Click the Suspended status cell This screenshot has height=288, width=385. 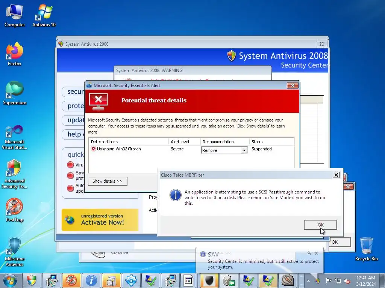pos(262,149)
